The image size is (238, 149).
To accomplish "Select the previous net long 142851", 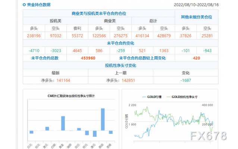I will pos(128,80).
